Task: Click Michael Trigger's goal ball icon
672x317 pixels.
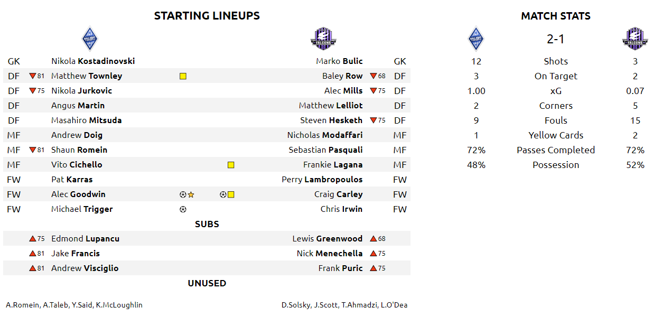Action: [x=183, y=209]
